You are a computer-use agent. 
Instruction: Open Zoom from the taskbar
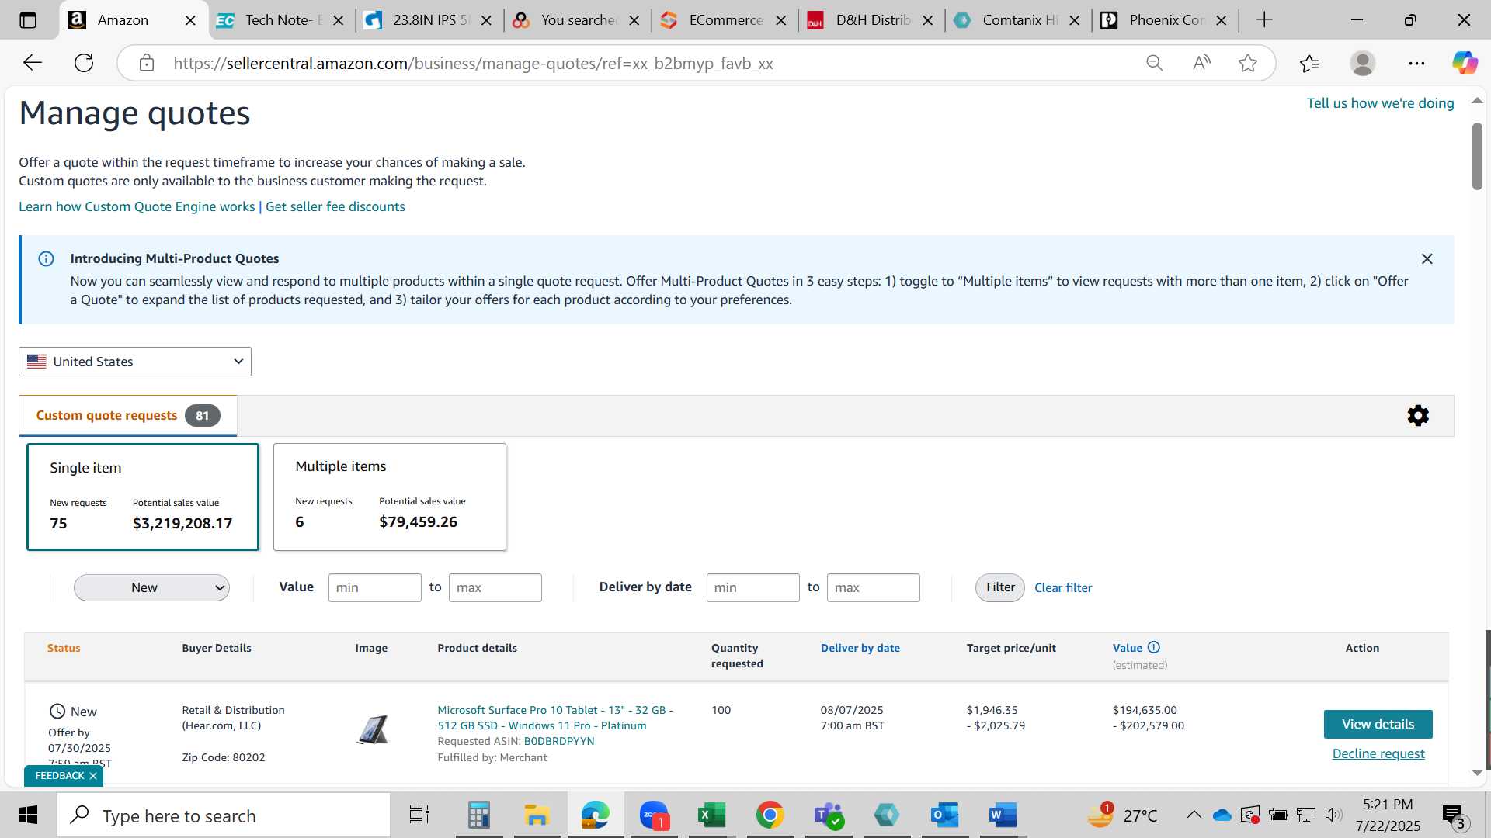tap(654, 815)
